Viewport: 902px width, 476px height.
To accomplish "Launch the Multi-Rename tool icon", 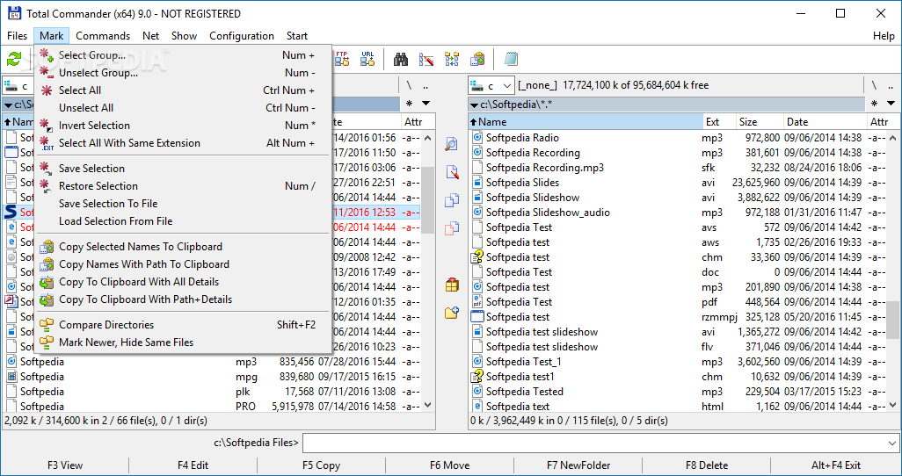I will click(426, 59).
